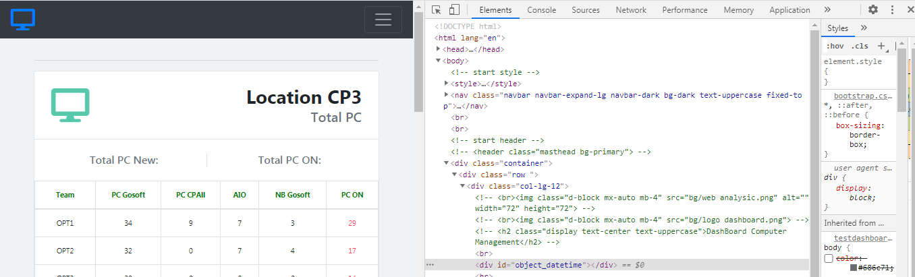Click the 'Total PC New:' label

point(124,160)
